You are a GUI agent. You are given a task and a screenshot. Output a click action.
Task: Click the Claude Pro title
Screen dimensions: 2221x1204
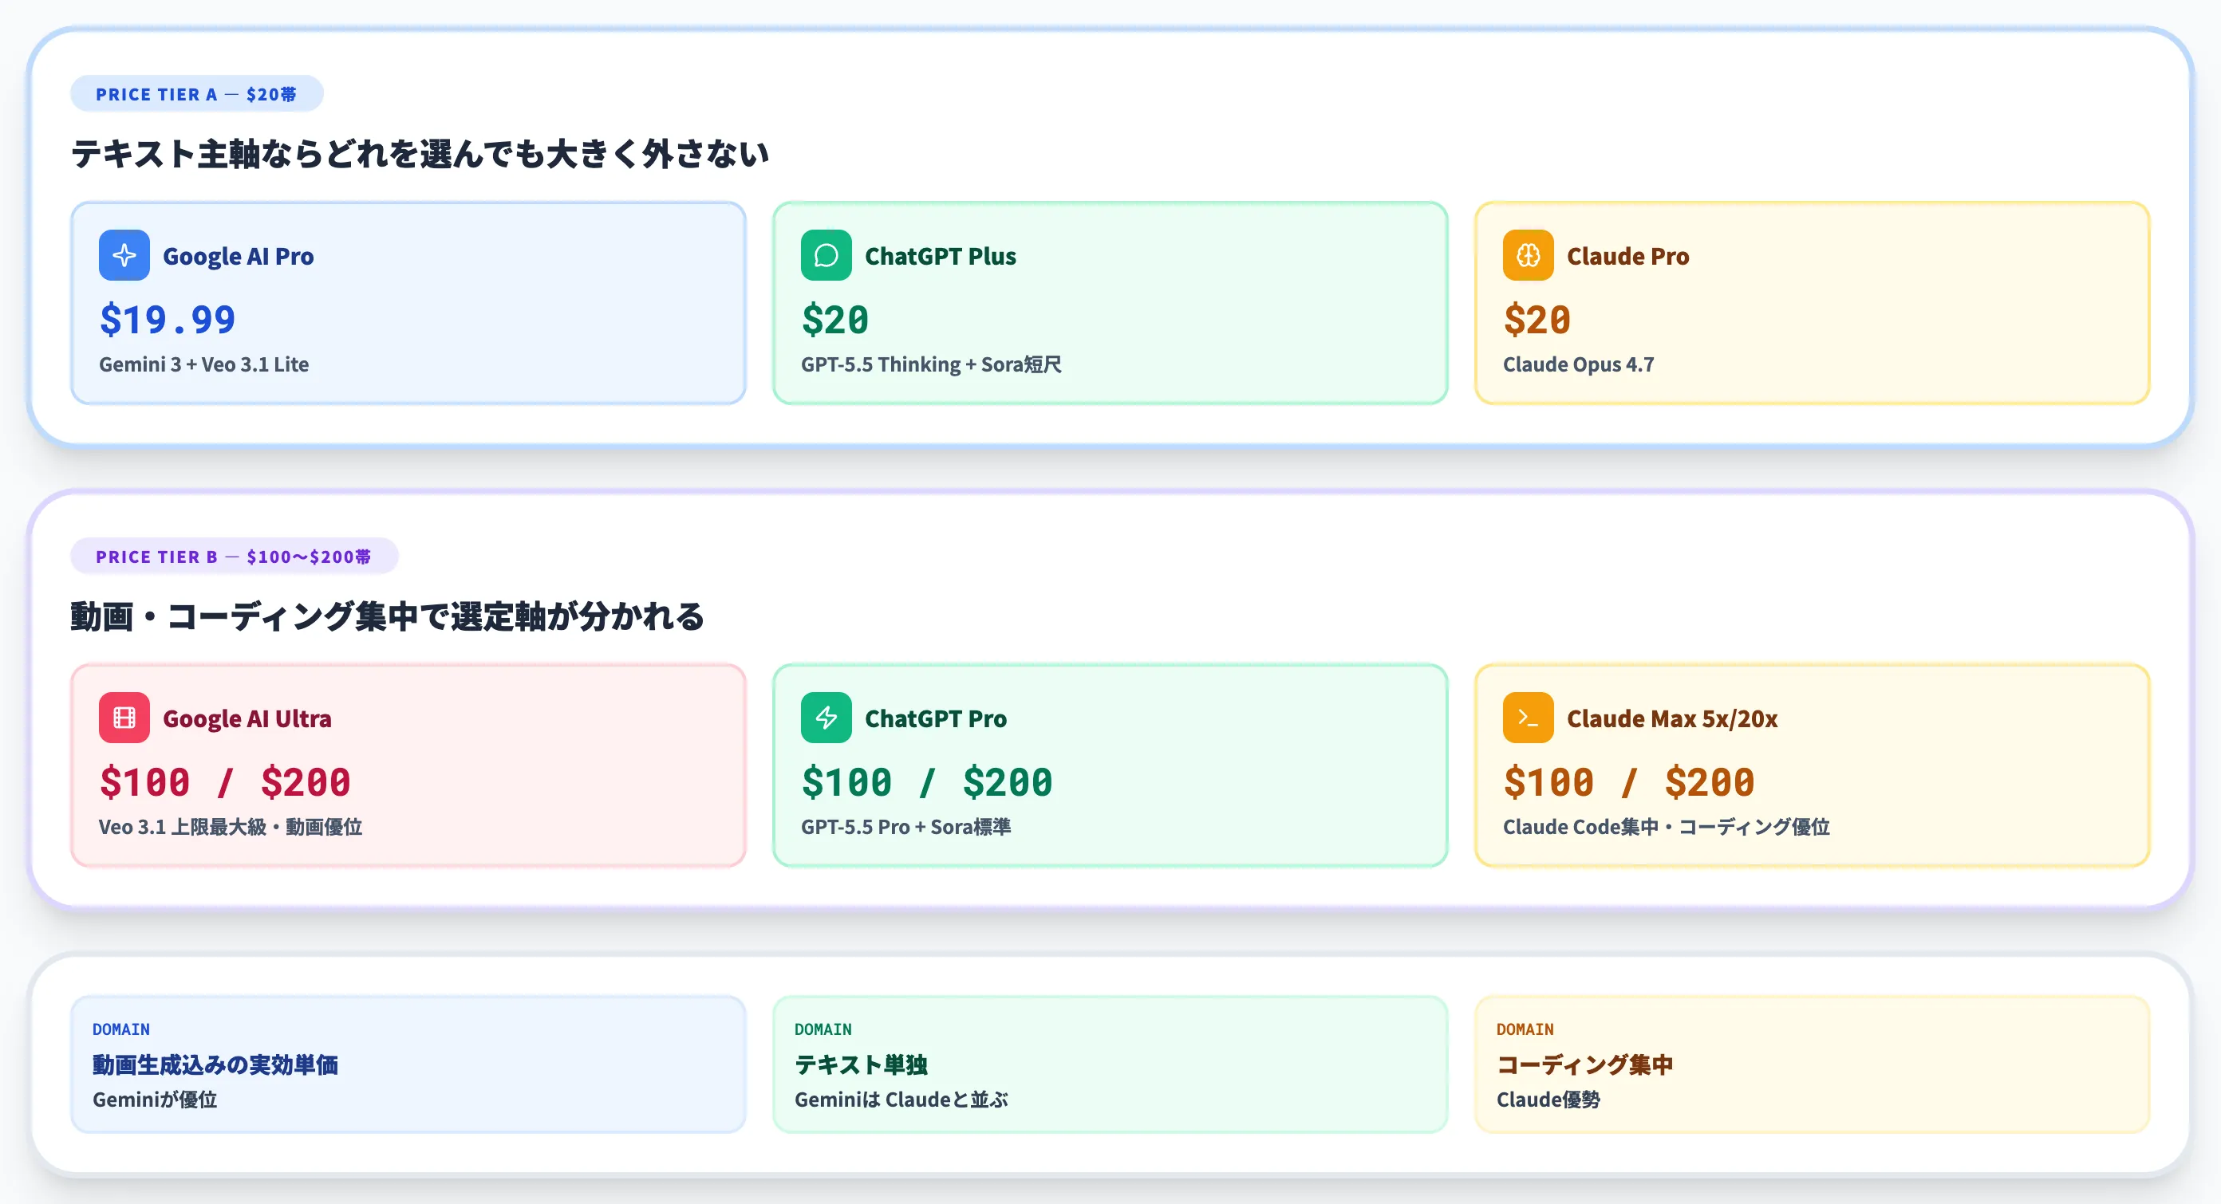1627,256
